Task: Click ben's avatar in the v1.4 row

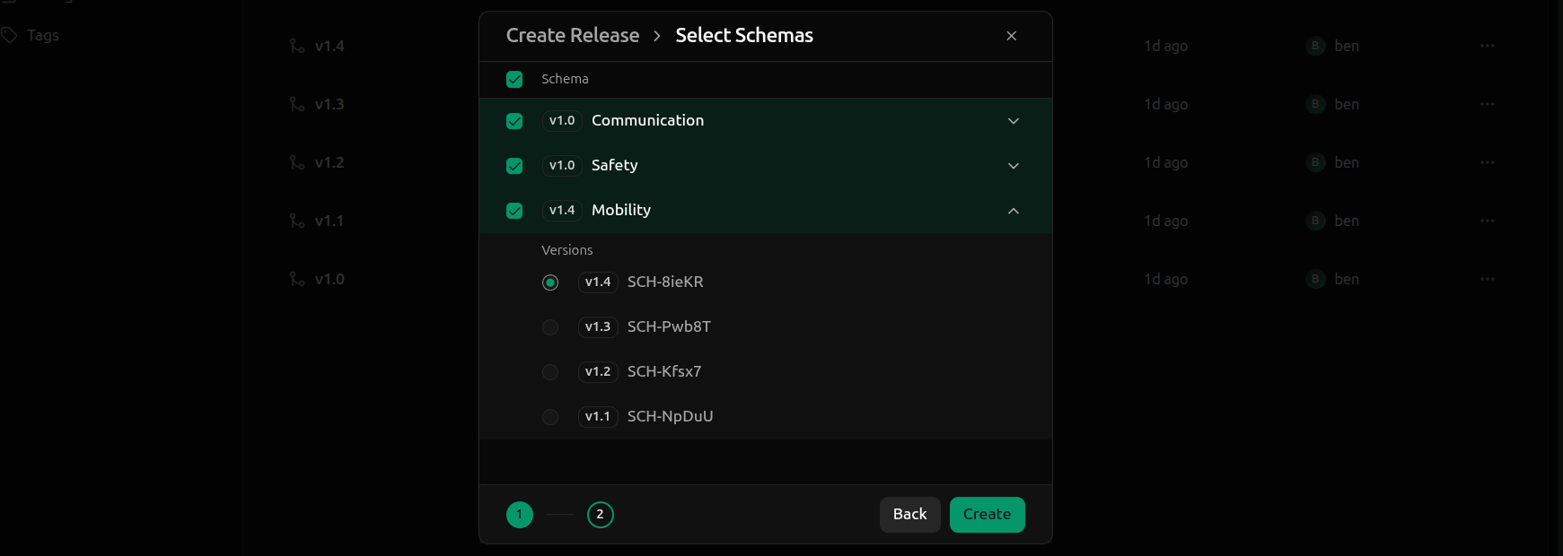Action: click(1315, 46)
